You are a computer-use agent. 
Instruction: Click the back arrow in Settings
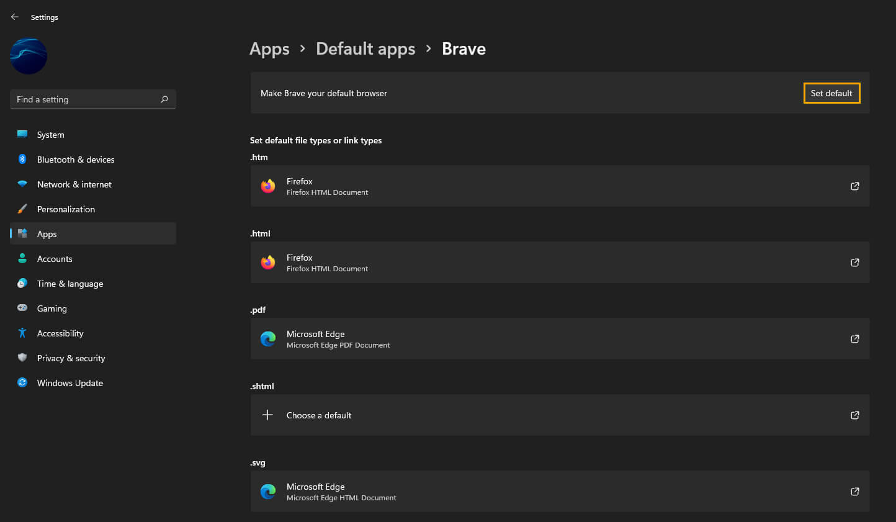15,17
